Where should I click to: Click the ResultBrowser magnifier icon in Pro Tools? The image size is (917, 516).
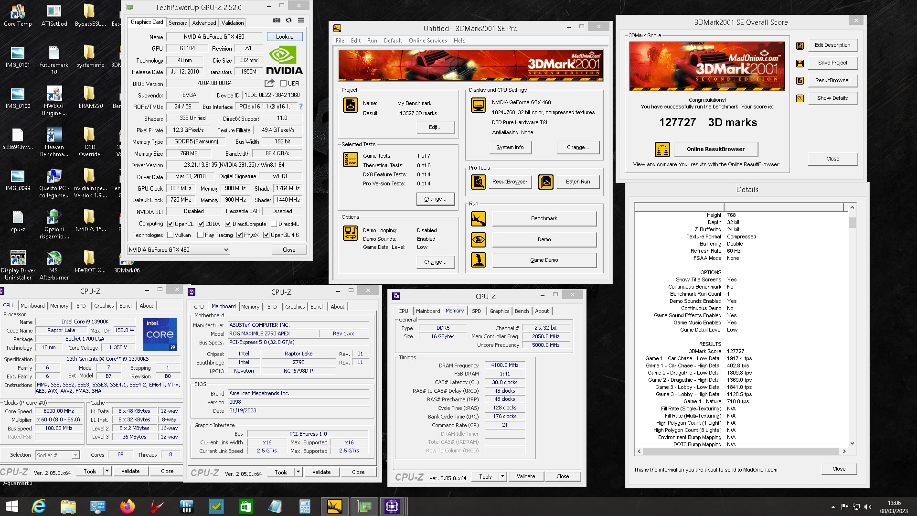[479, 182]
